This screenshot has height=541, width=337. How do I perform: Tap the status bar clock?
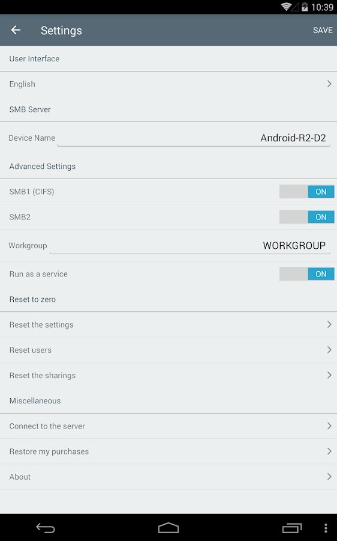coord(322,7)
